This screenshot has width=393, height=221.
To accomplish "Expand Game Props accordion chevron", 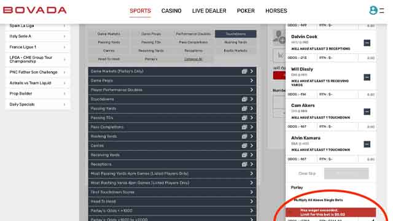I will coord(252,80).
